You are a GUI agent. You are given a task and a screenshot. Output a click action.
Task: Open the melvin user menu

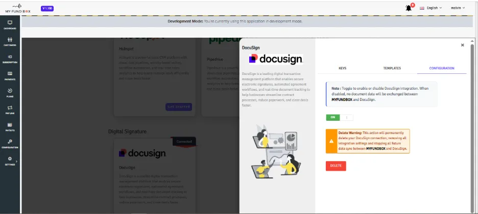pyautogui.click(x=458, y=8)
